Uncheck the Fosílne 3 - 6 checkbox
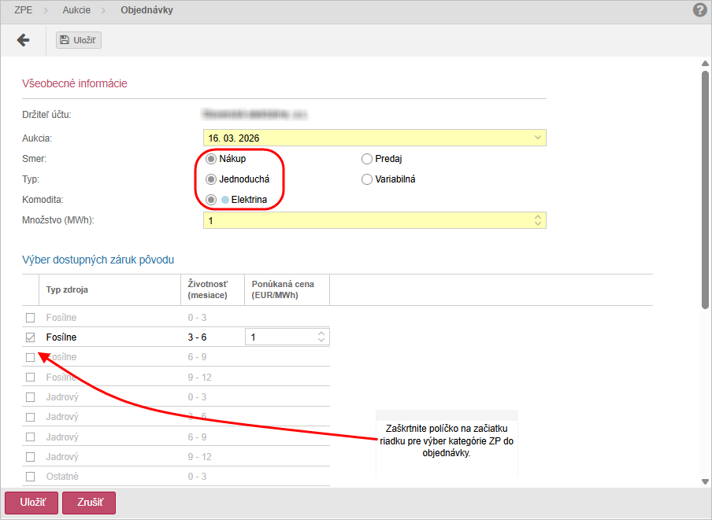Image resolution: width=712 pixels, height=527 pixels. pos(31,337)
